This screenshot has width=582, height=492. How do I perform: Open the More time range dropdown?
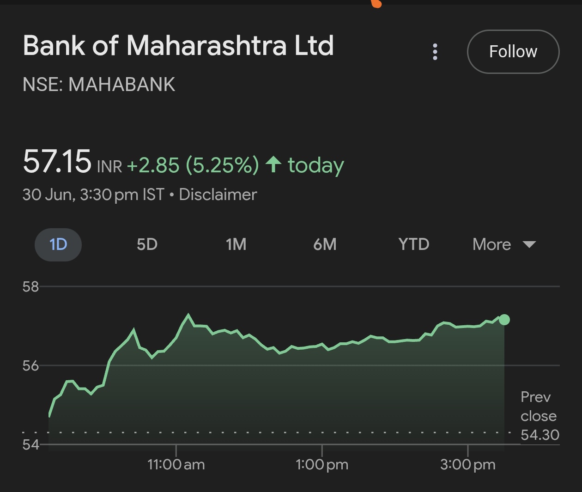503,244
